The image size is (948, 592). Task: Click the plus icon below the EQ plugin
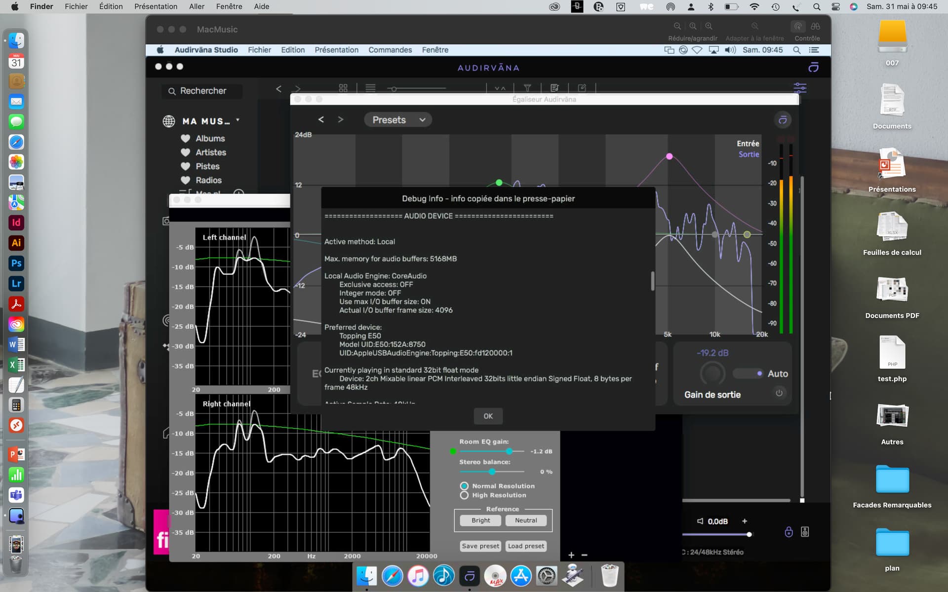571,555
